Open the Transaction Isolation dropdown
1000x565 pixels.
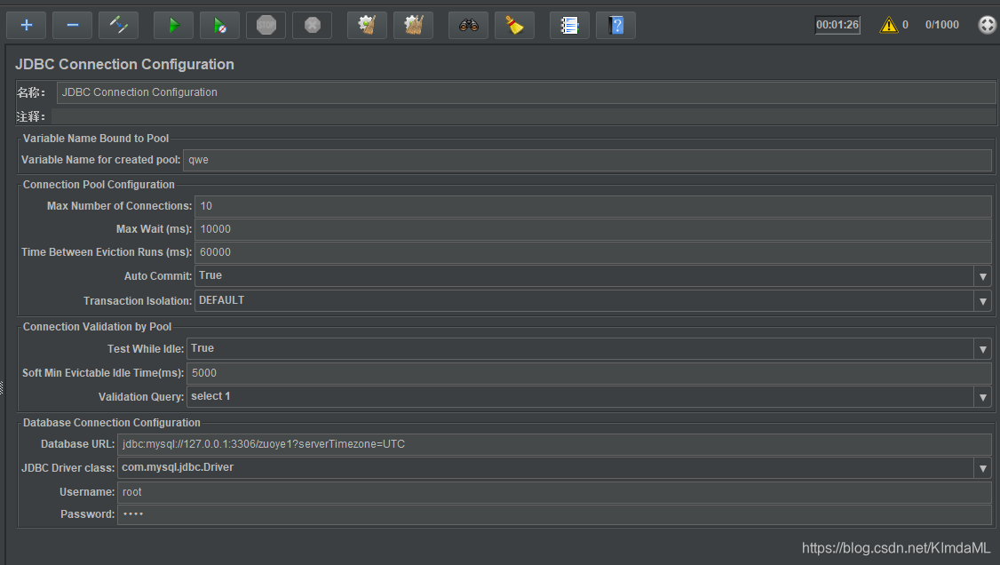tap(593, 300)
